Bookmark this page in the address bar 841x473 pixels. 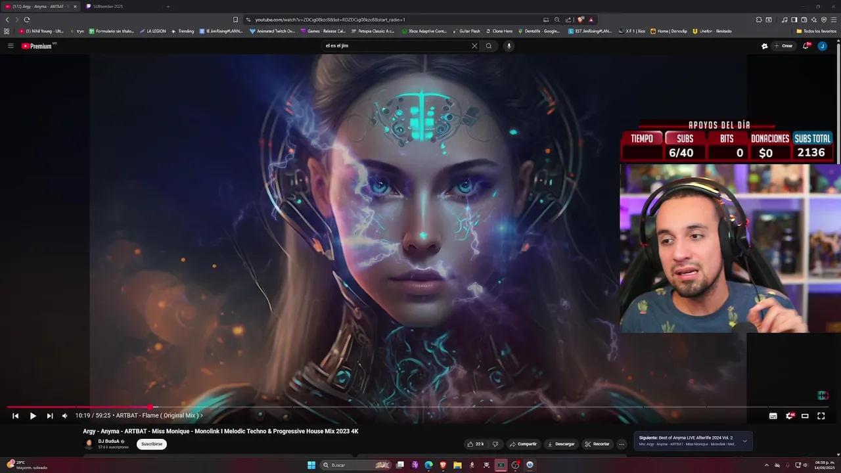[x=236, y=20]
